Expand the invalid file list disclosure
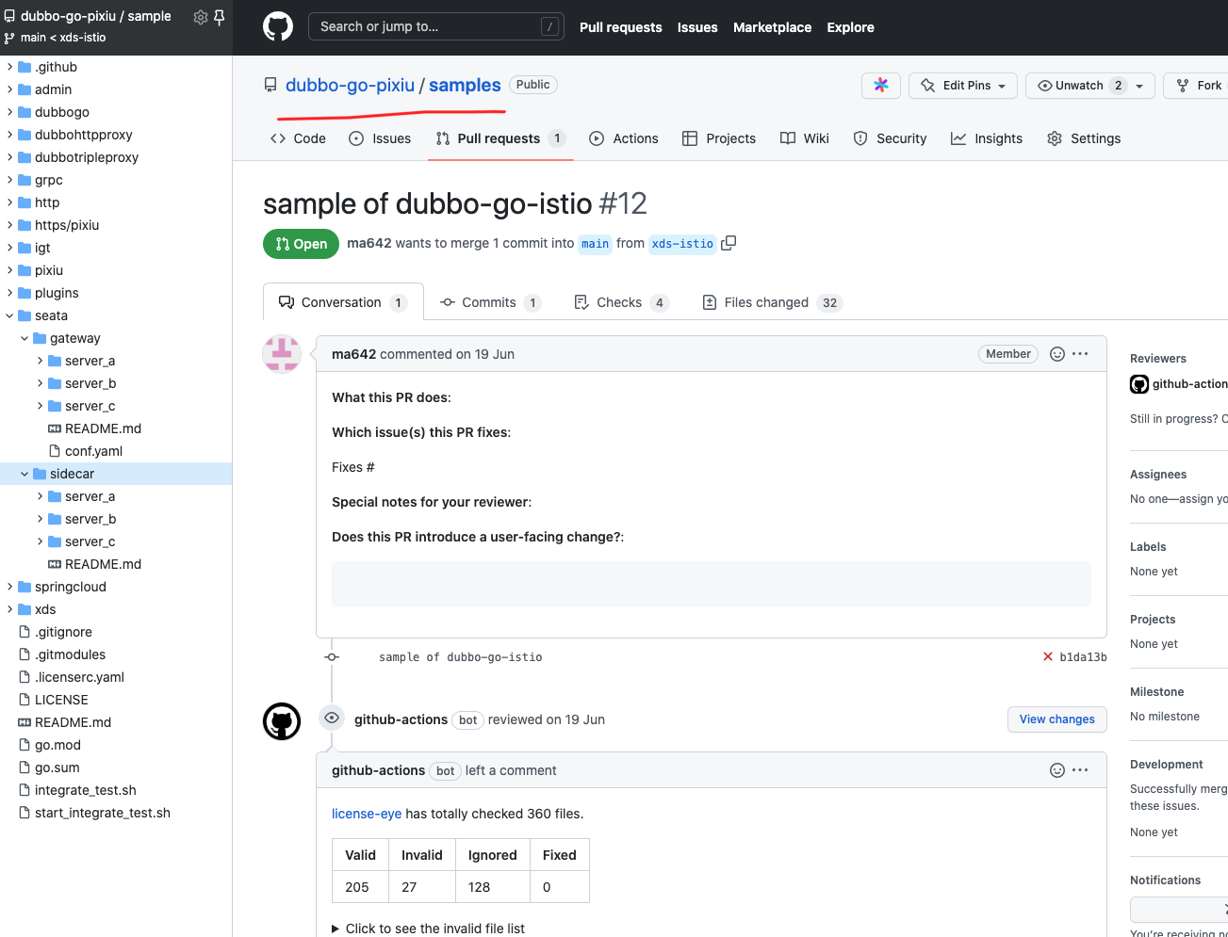The height and width of the screenshot is (937, 1228). pyautogui.click(x=428, y=929)
